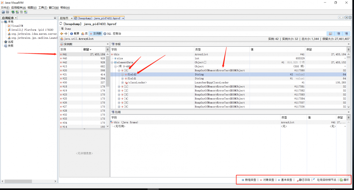Collapse the 本地 (Local) tree node
The width and height of the screenshot is (354, 190).
2,22
